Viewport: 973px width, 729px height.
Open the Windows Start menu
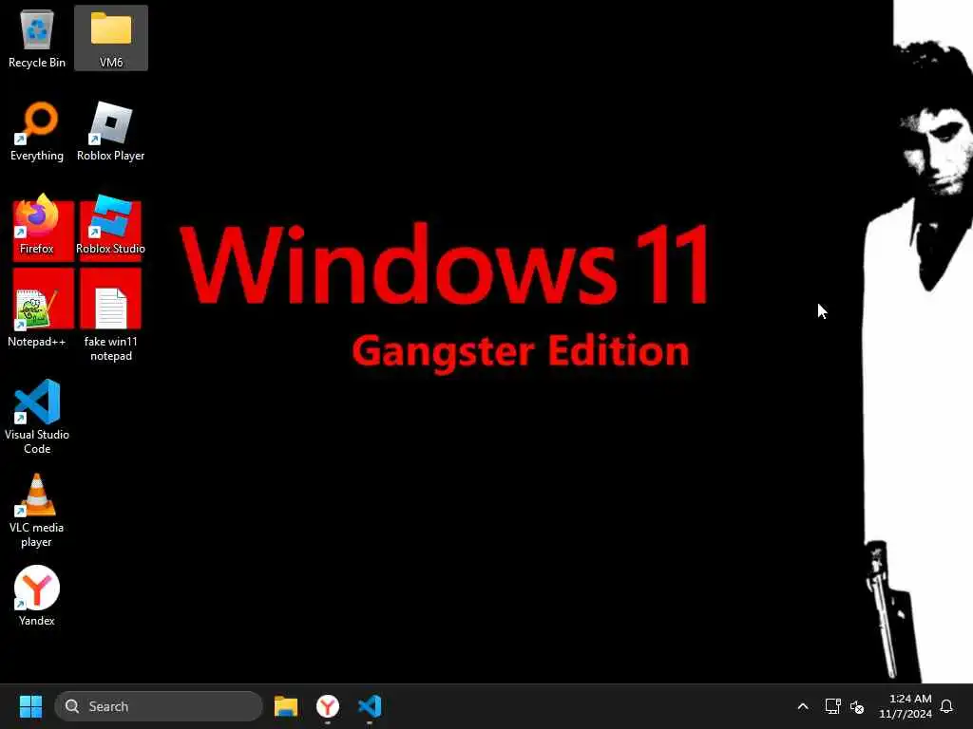[30, 706]
